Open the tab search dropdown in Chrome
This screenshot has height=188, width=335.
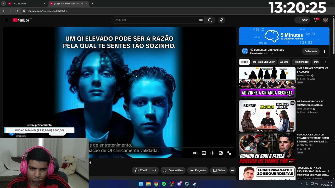[x=3, y=4]
